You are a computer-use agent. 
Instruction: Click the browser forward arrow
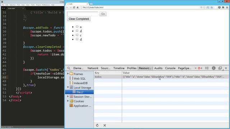pos(70,8)
